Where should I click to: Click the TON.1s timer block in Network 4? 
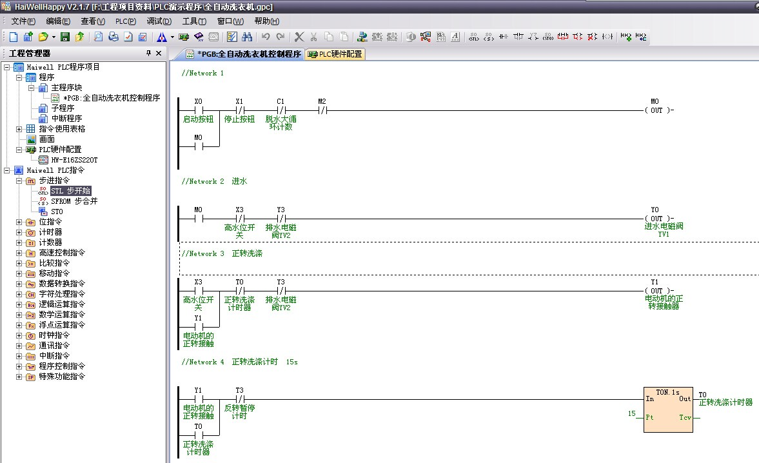[x=667, y=409]
